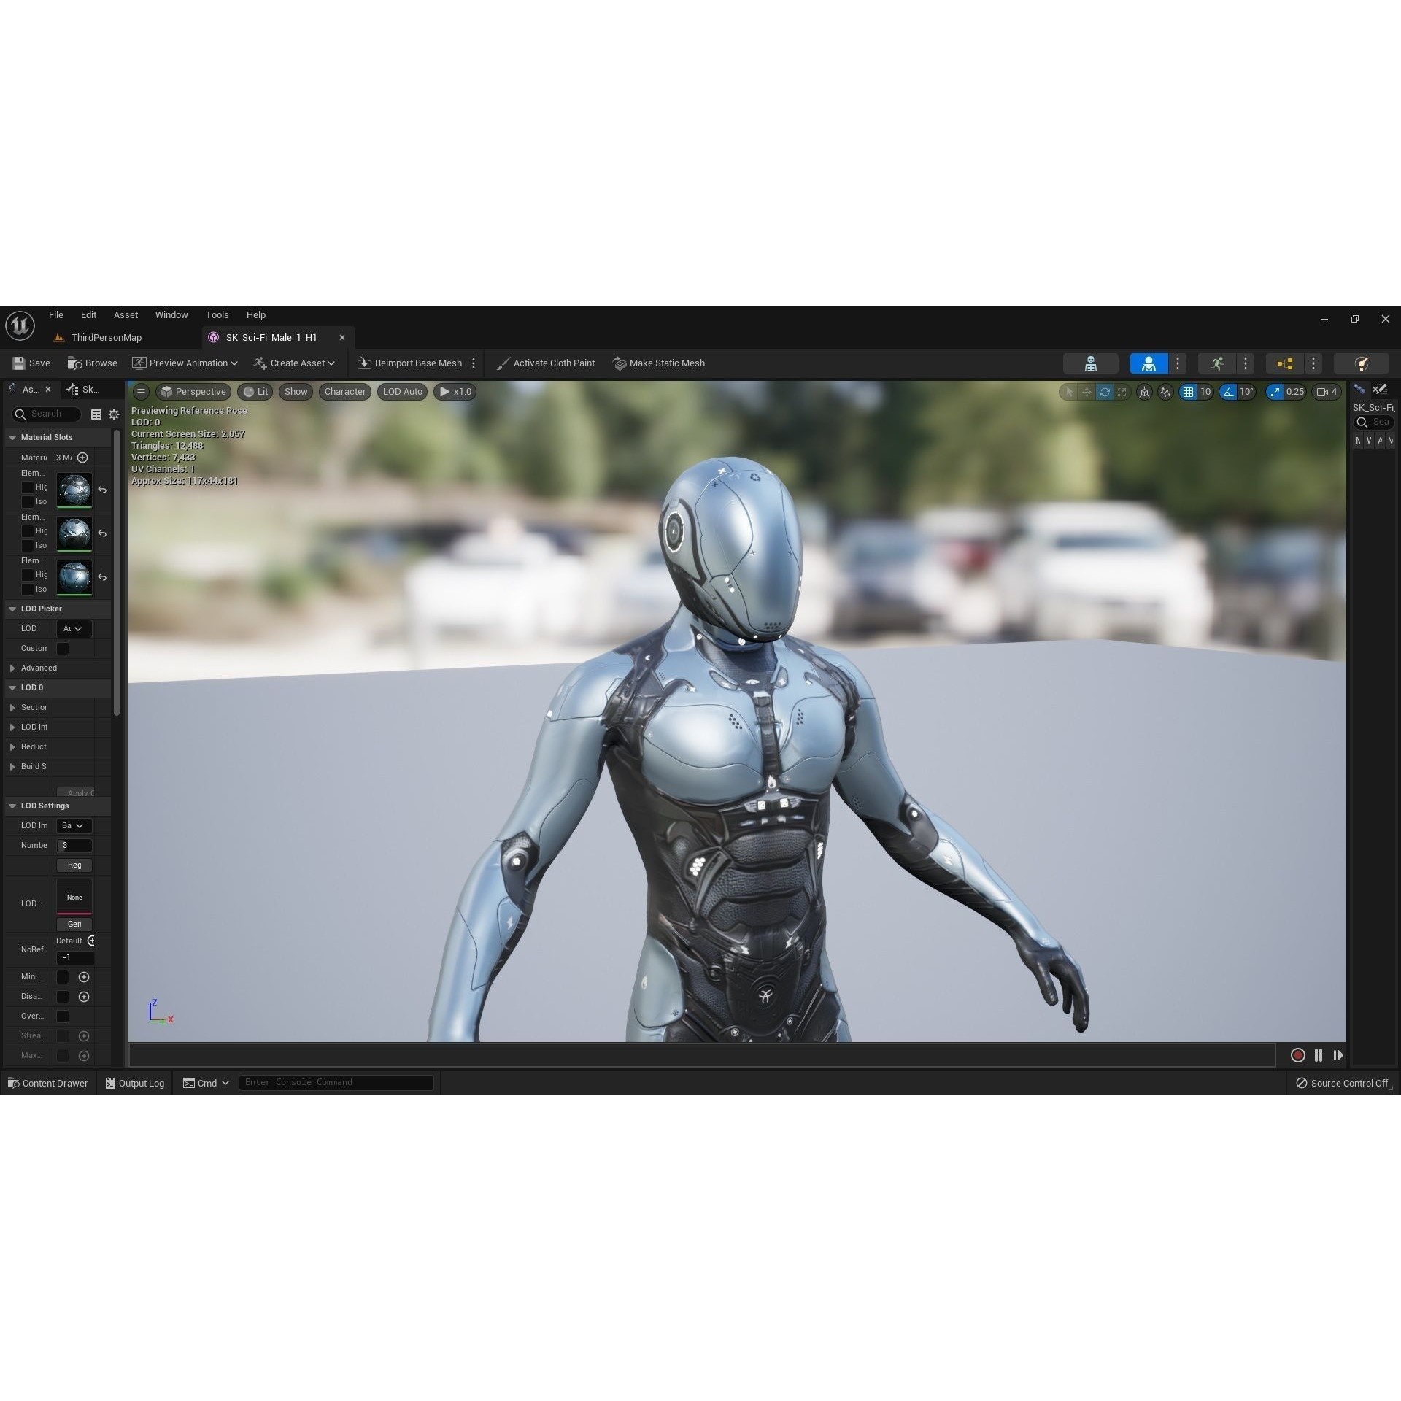This screenshot has width=1401, height=1401.
Task: Select the viewport select-mode cursor tool
Action: point(1069,392)
